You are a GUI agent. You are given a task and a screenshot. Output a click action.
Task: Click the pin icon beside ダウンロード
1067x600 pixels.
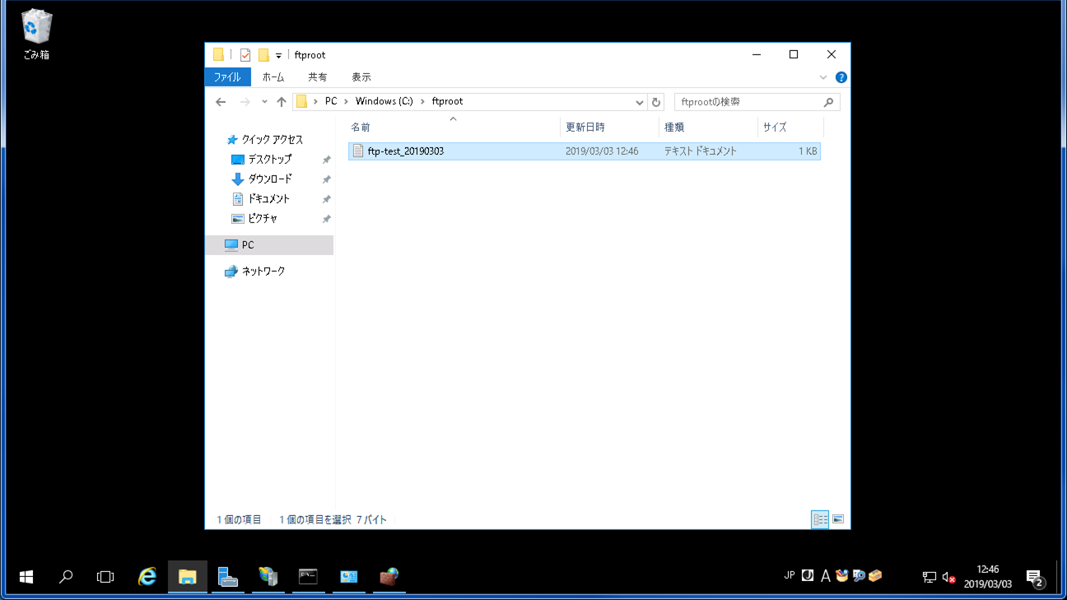coord(326,179)
